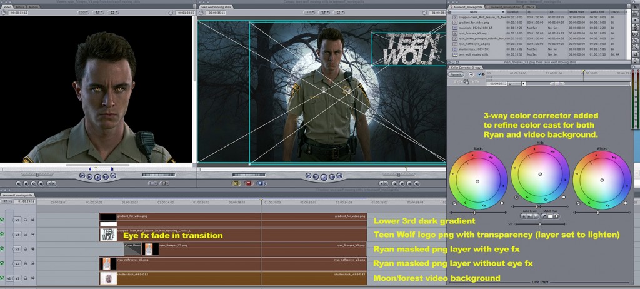Switch to Motion tab in Viewer
The height and width of the screenshot is (289, 640).
point(34,8)
